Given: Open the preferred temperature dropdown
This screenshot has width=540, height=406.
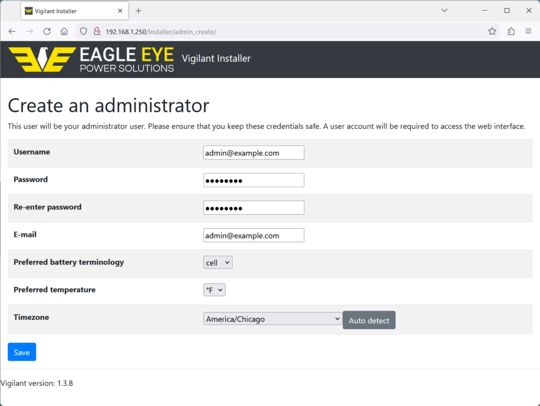Looking at the screenshot, I should tap(214, 290).
